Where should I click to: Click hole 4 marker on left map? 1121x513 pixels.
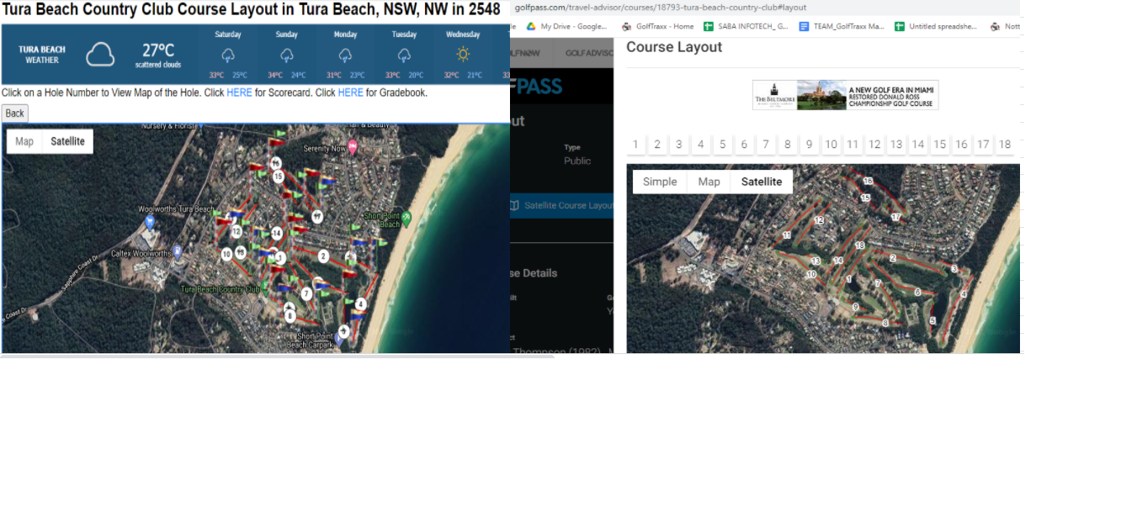click(x=360, y=304)
